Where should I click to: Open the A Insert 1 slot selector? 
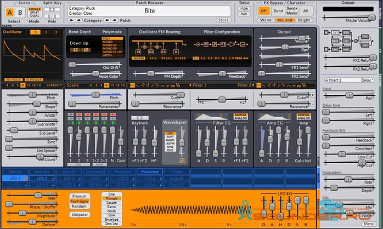[x=335, y=80]
